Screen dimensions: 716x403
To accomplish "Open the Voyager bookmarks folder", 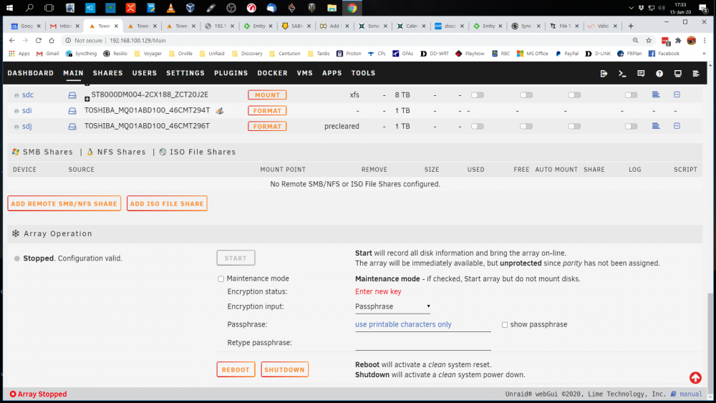I will pos(148,54).
